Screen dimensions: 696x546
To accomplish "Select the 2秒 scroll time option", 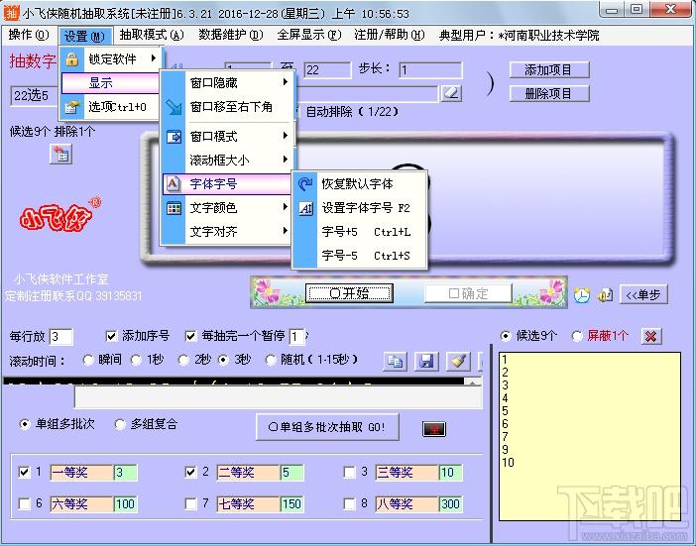I will [183, 360].
